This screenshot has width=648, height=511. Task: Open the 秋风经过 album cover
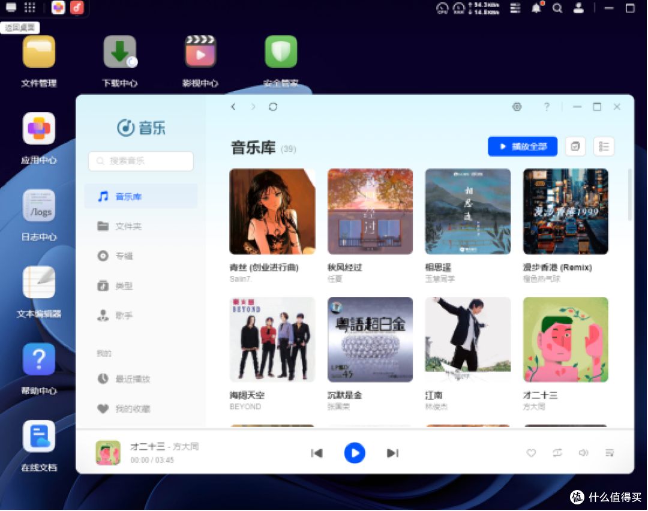click(370, 211)
